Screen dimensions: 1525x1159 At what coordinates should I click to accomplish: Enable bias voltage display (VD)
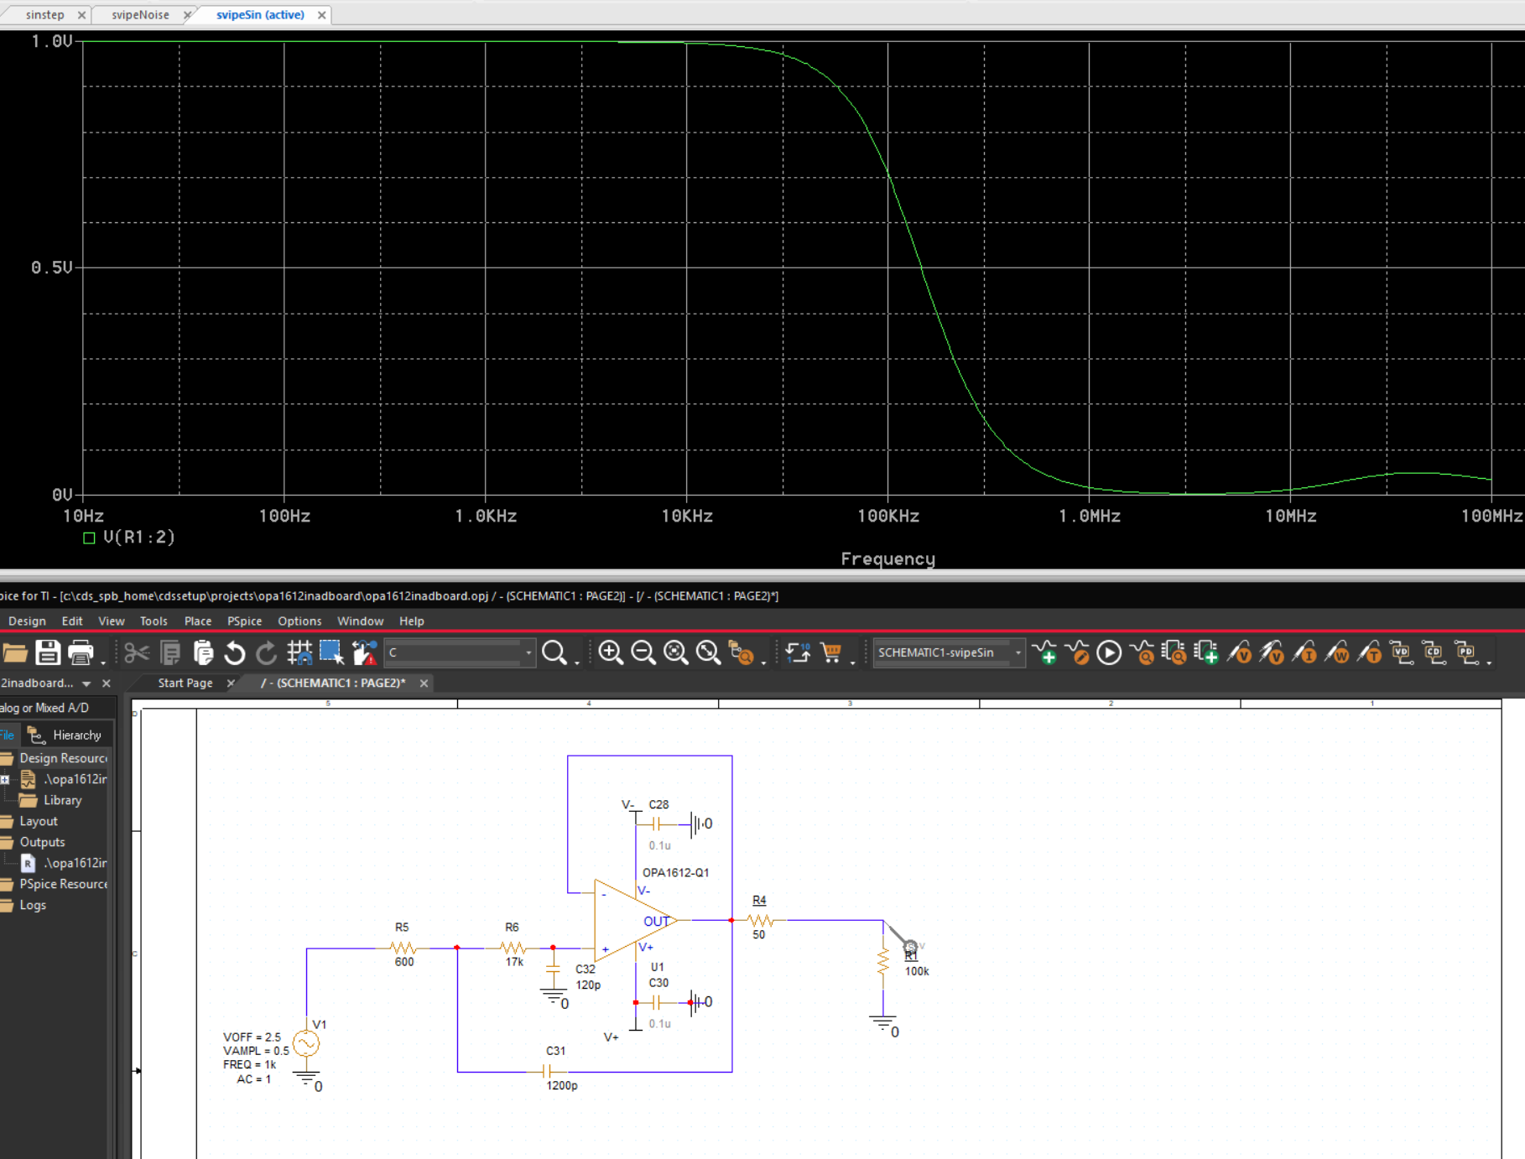tap(1402, 652)
